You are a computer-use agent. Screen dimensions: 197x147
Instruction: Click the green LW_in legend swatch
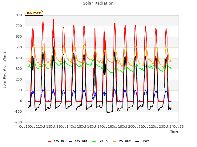pyautogui.click(x=94, y=141)
